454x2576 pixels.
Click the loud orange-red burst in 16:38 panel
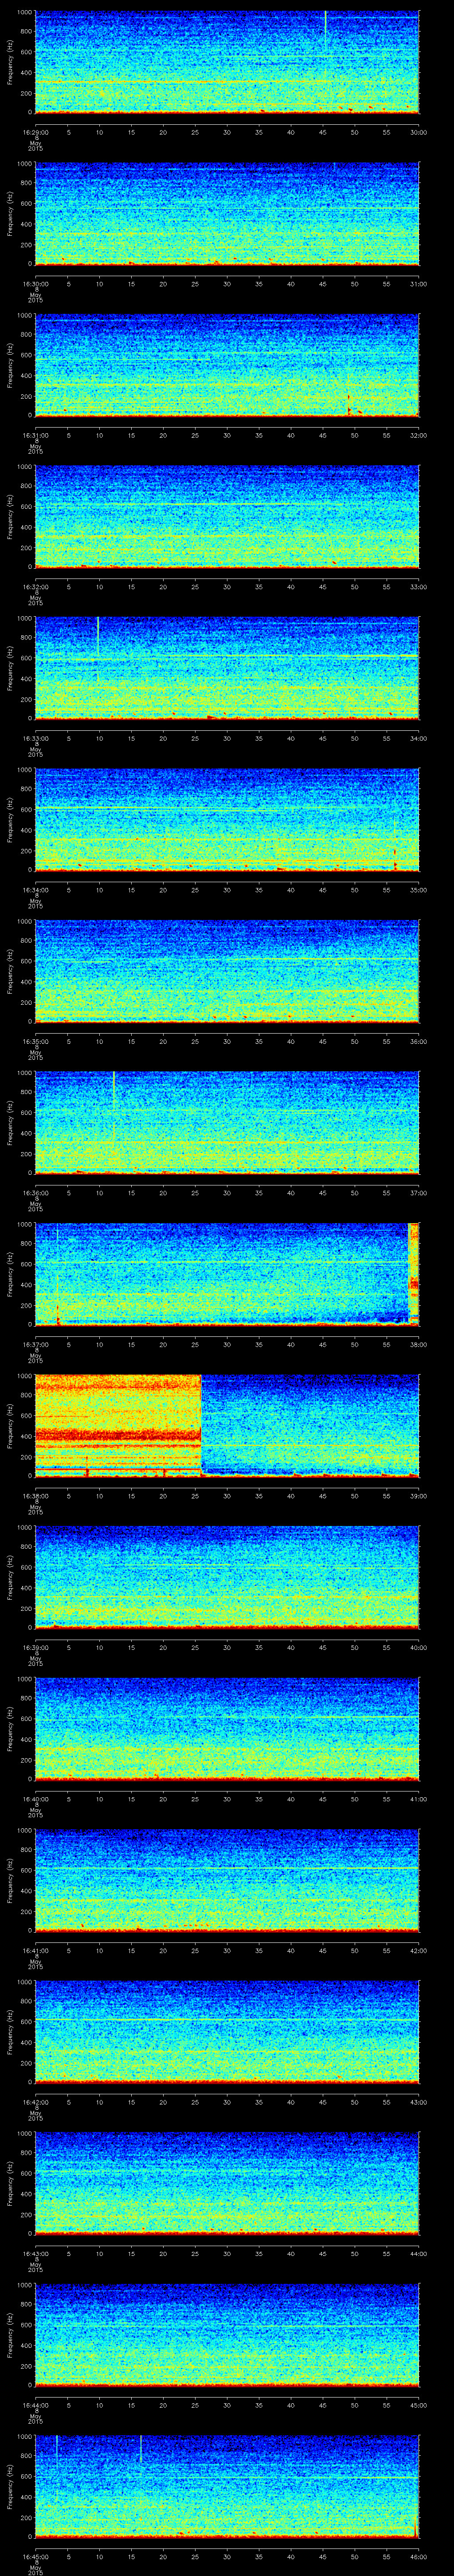pos(118,1426)
